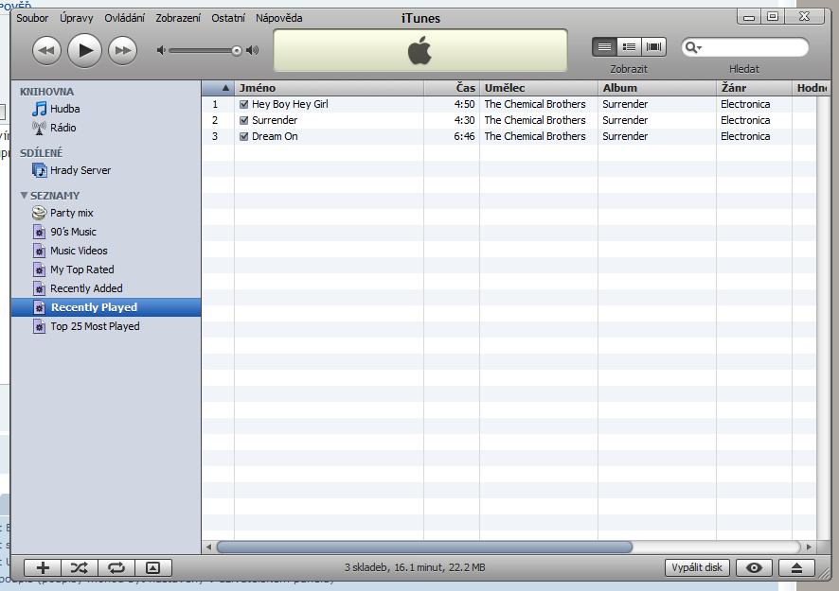This screenshot has height=591, width=839.
Task: Uncheck the Surrender track checkbox
Action: (x=244, y=120)
